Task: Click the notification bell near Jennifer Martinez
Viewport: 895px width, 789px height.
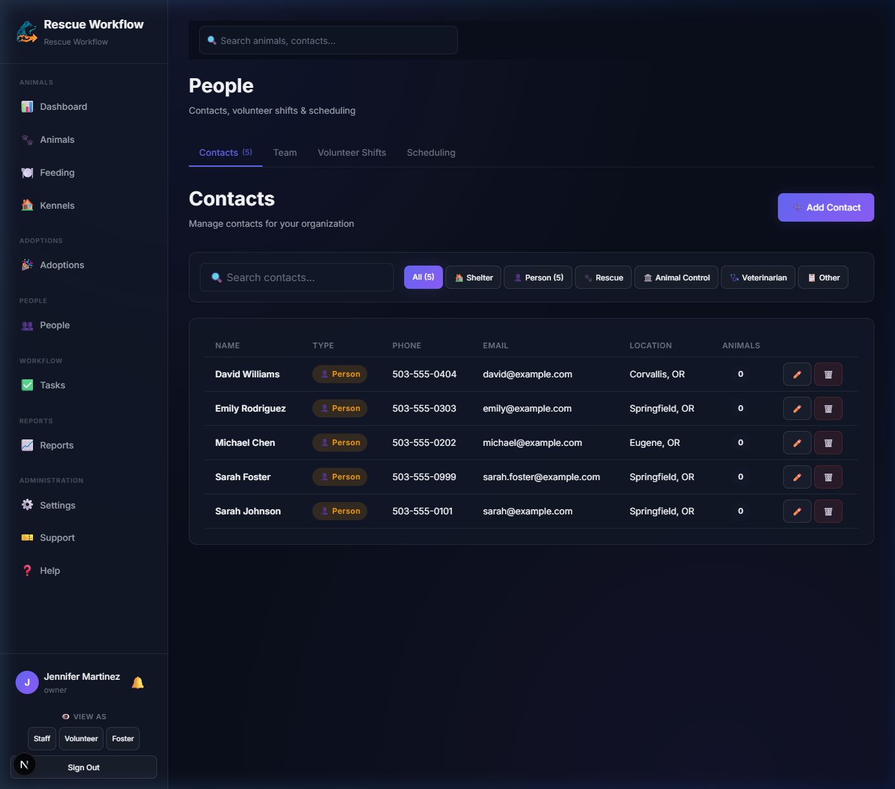Action: point(137,682)
